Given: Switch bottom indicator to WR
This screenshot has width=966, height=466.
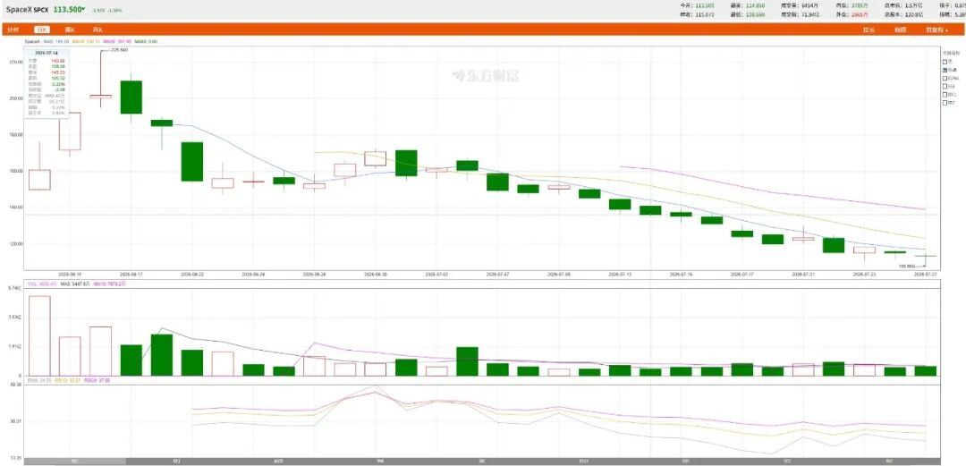Looking at the screenshot, I should [380, 462].
